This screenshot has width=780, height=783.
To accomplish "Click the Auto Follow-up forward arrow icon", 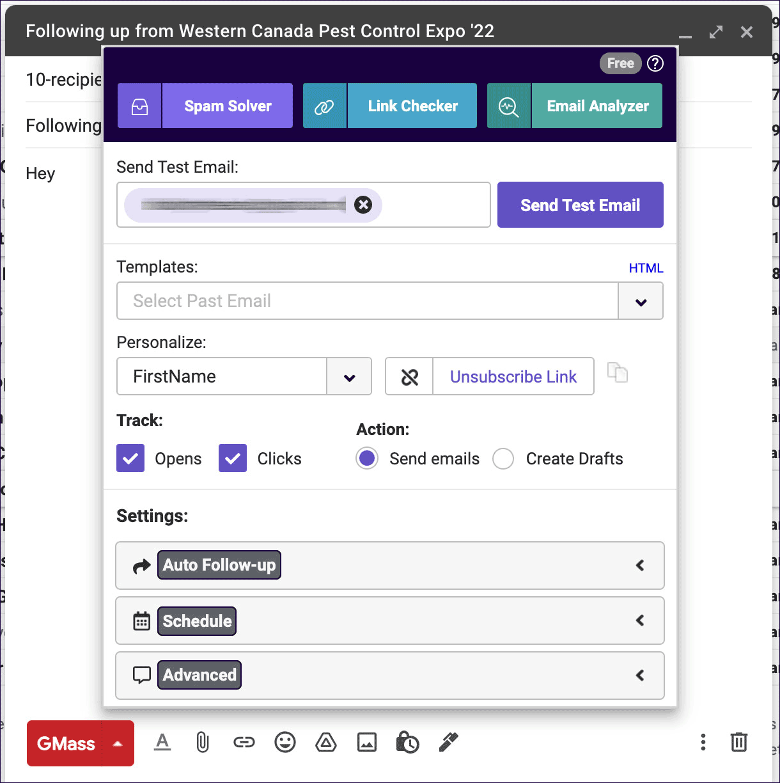I will [141, 566].
